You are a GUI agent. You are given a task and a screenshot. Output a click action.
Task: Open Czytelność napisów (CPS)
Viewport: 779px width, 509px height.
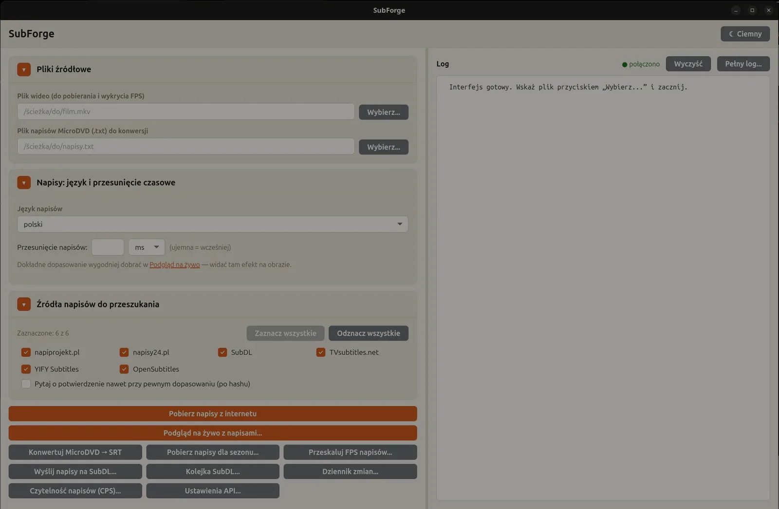75,490
